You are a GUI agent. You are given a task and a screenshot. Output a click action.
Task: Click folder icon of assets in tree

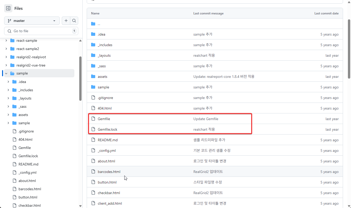[x=14, y=115]
